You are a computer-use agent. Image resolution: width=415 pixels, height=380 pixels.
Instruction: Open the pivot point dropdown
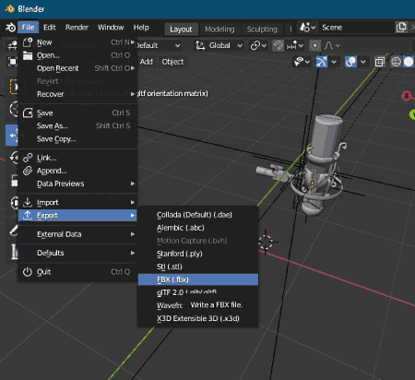tap(257, 45)
